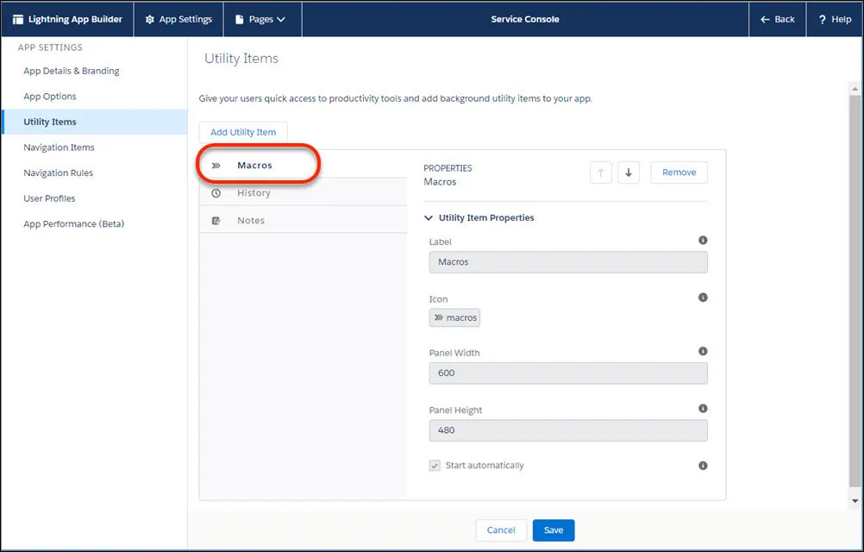This screenshot has width=864, height=552.
Task: Move Macros up with the up arrow
Action: (x=601, y=172)
